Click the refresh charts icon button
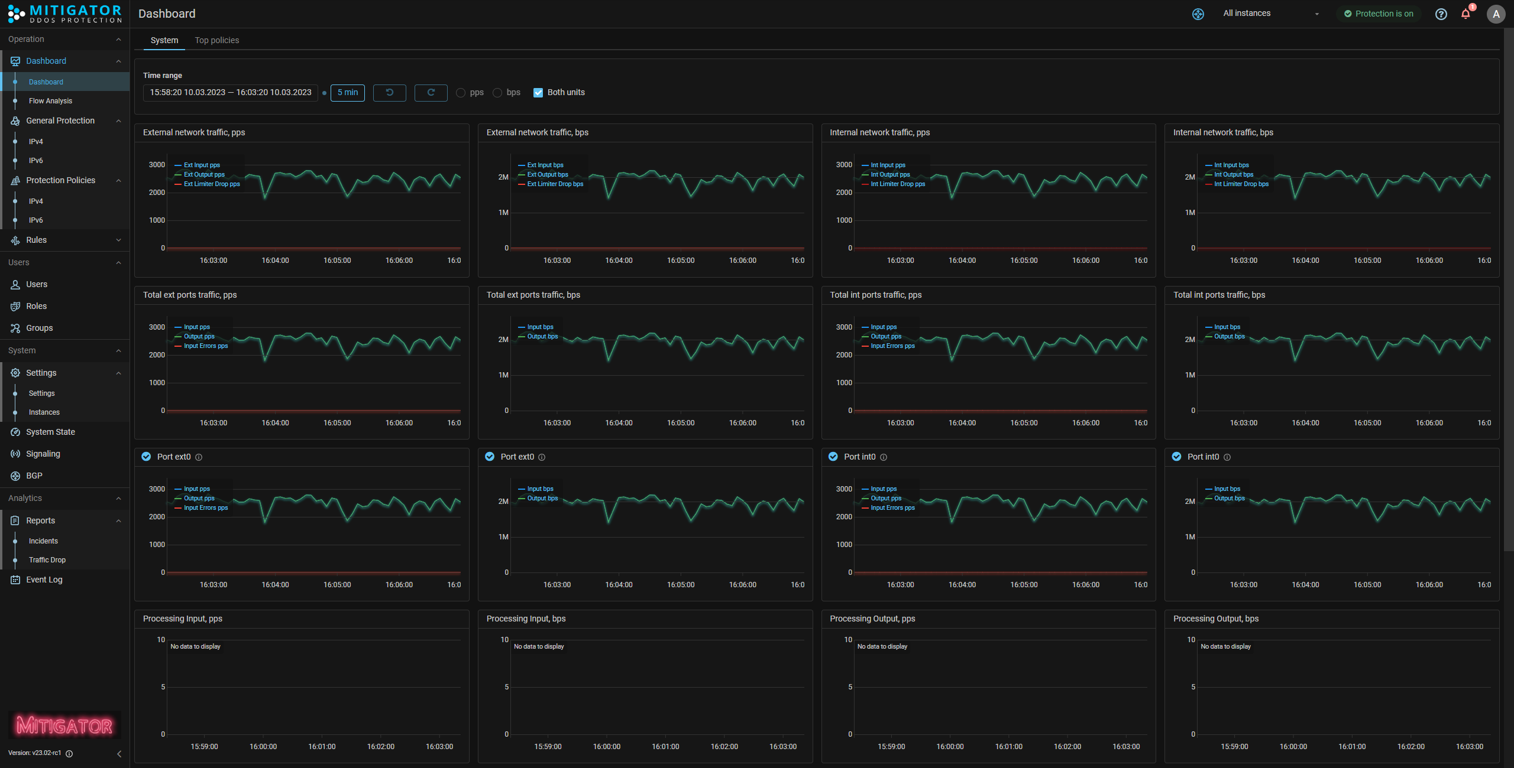The image size is (1514, 768). [x=431, y=93]
